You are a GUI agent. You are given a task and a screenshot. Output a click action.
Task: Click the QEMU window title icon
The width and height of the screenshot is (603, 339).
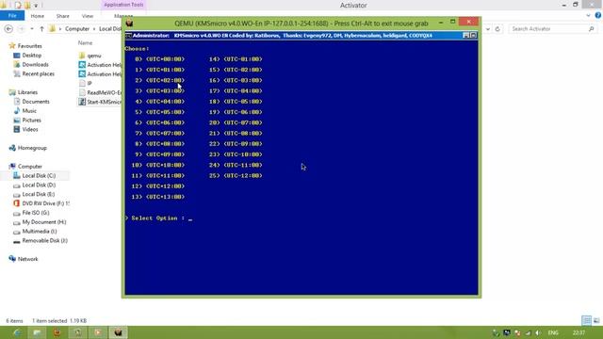tap(130, 23)
